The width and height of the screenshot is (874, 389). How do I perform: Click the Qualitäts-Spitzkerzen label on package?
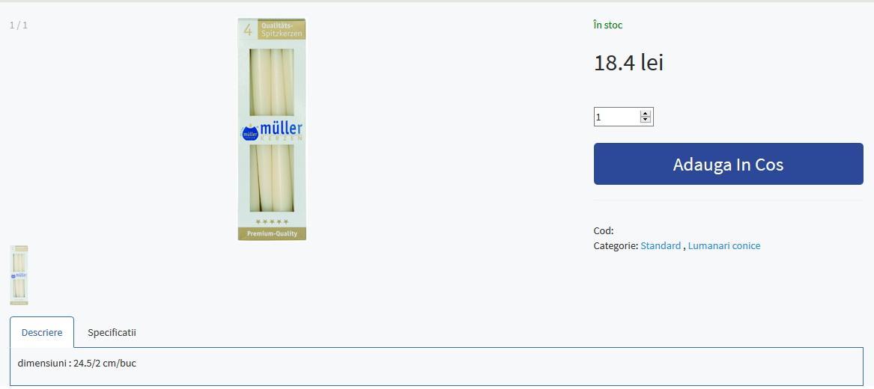click(282, 30)
